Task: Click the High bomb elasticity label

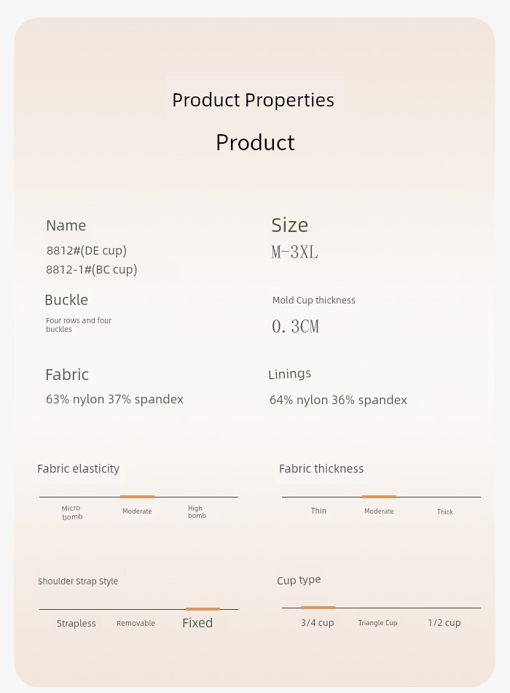Action: pos(197,512)
